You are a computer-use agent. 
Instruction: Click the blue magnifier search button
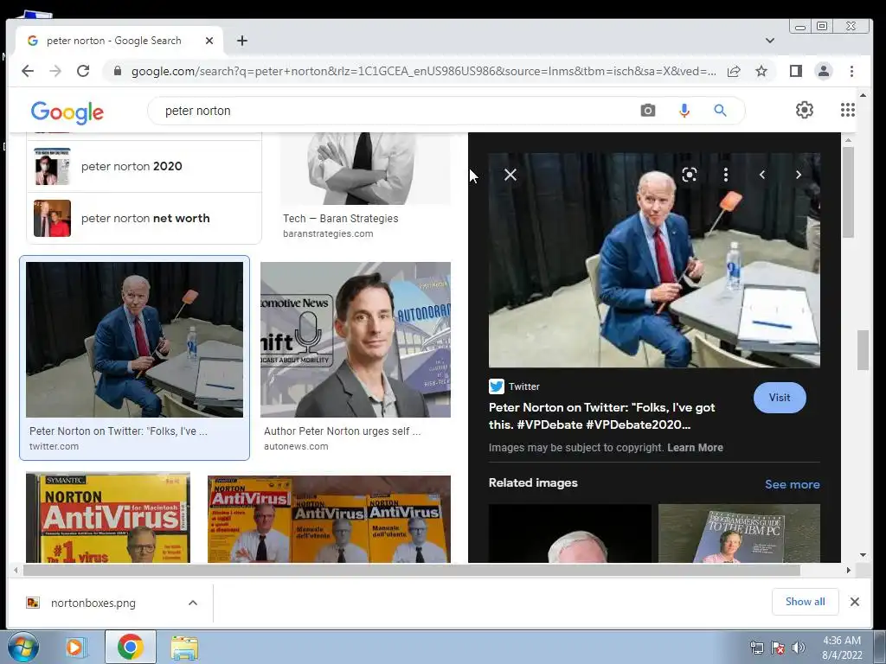(720, 111)
